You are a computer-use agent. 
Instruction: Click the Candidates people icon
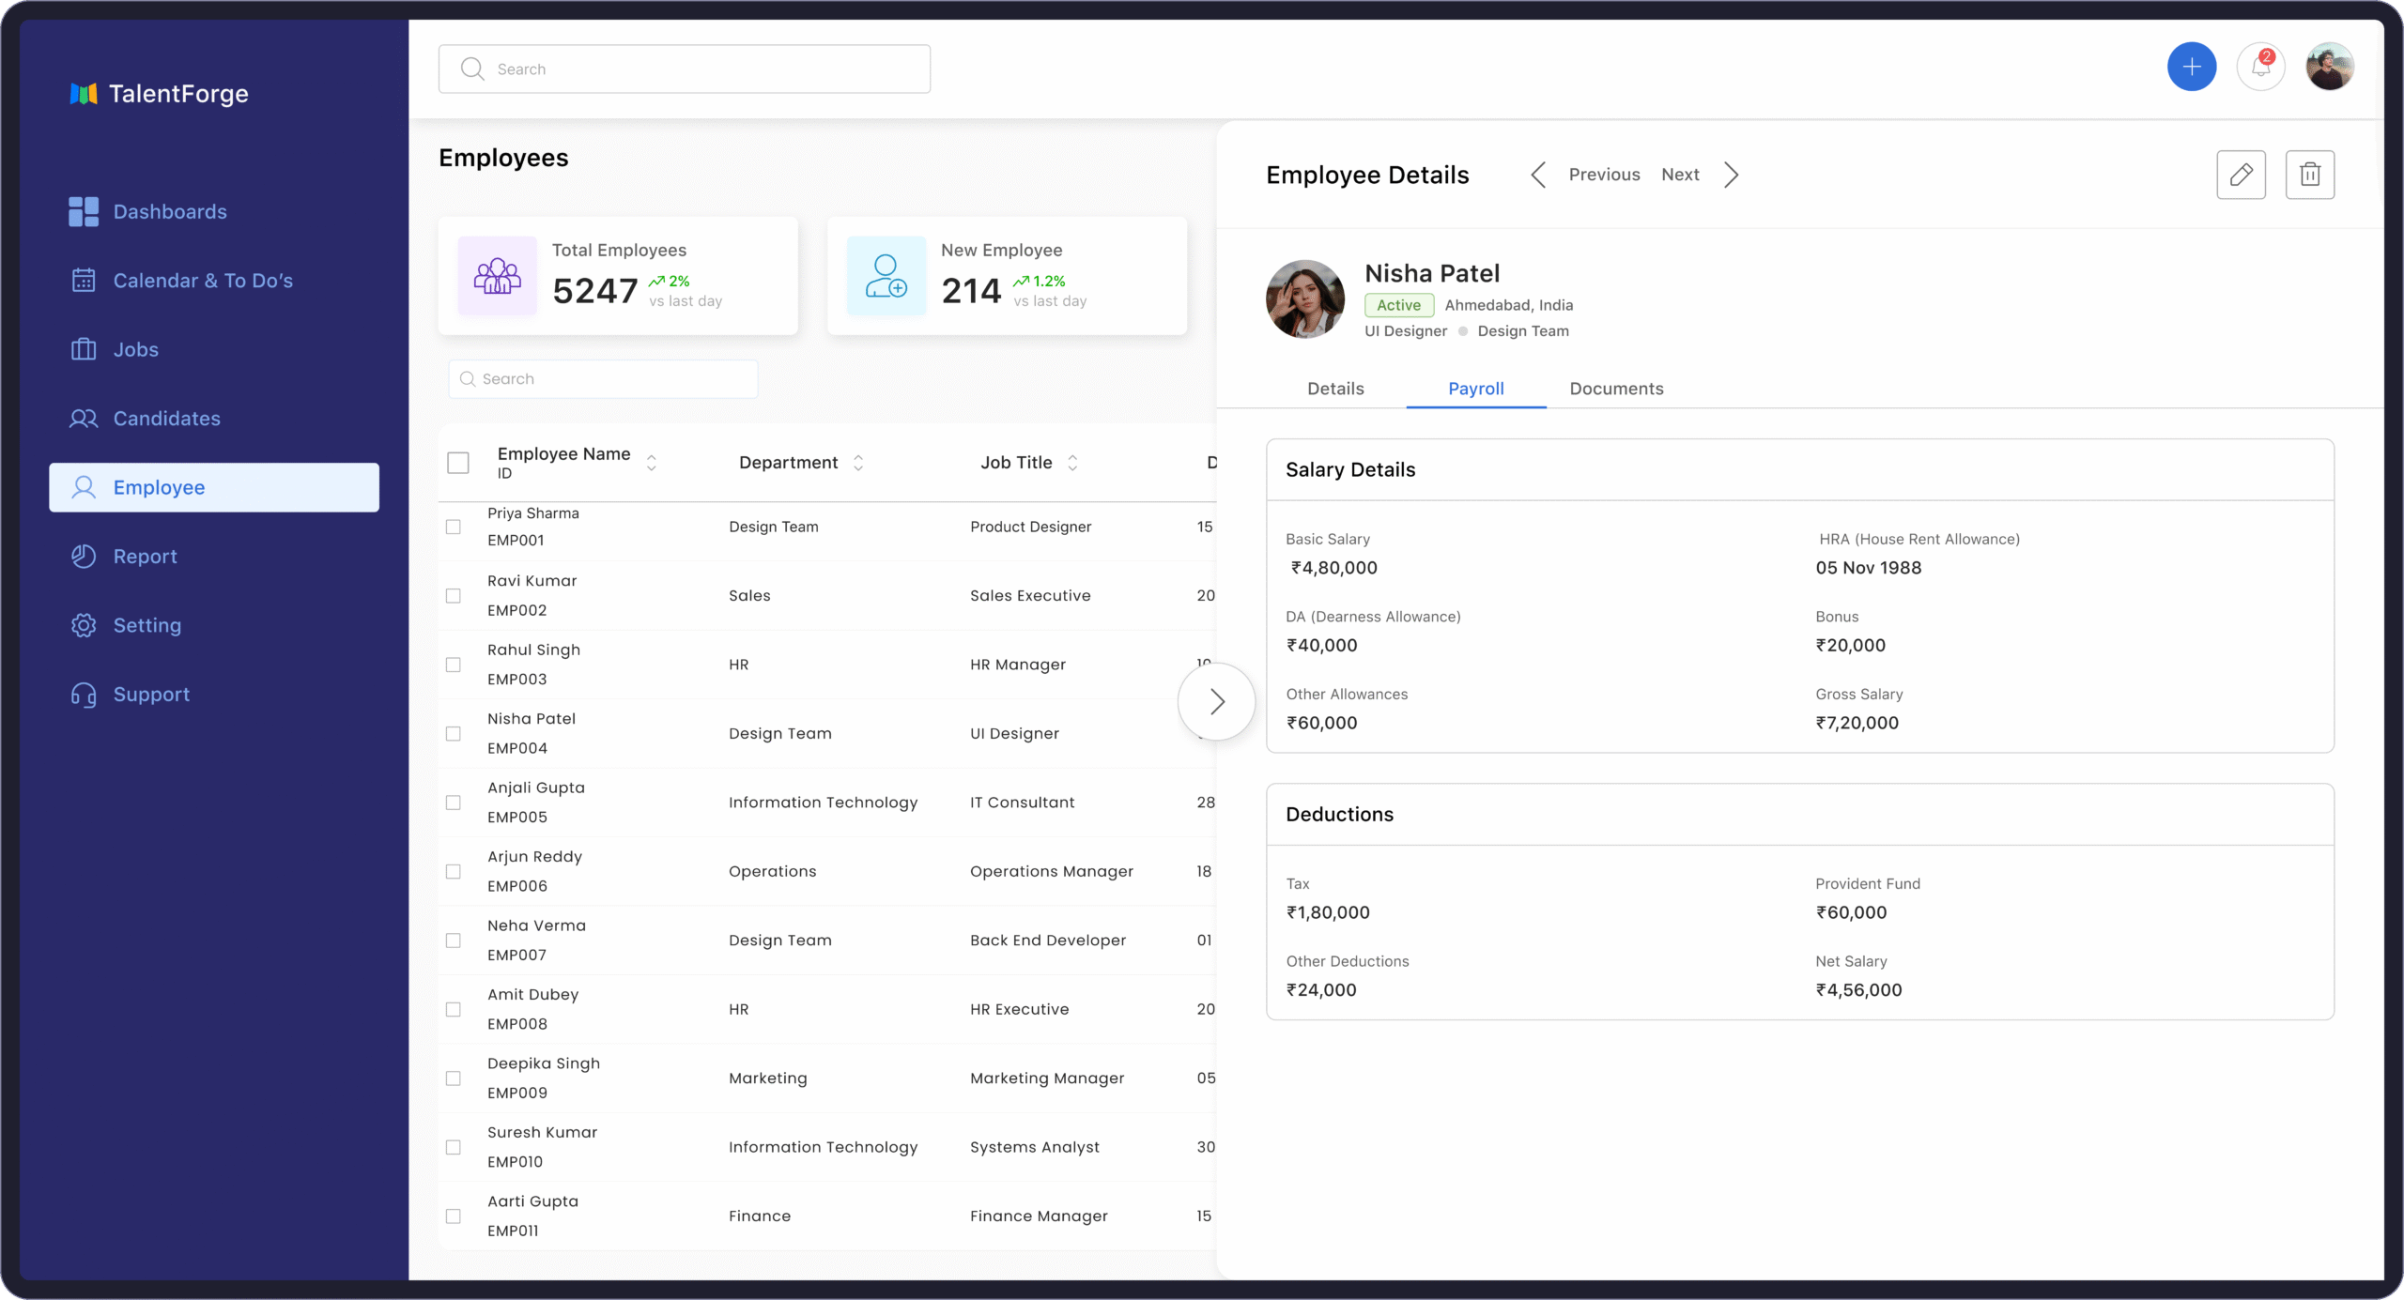pos(84,419)
